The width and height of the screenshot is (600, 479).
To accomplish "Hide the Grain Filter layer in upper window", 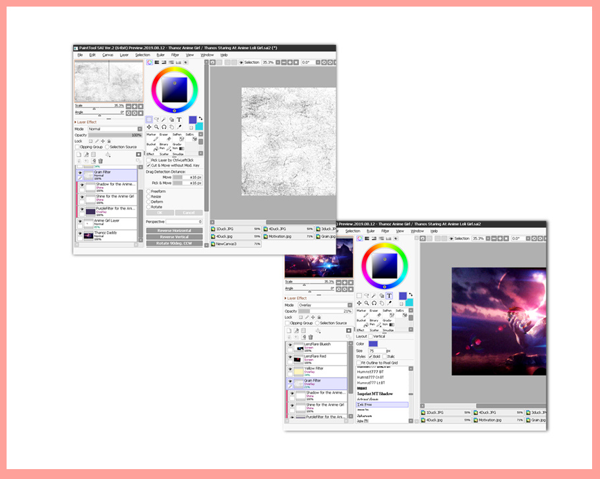I will tap(80, 173).
